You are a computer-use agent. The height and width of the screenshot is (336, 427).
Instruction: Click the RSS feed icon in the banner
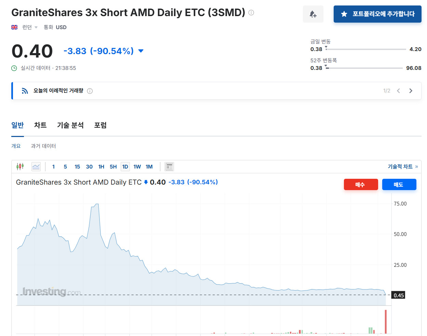click(25, 91)
